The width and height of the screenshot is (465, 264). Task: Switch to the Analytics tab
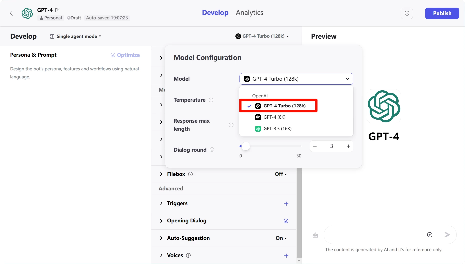(x=249, y=13)
